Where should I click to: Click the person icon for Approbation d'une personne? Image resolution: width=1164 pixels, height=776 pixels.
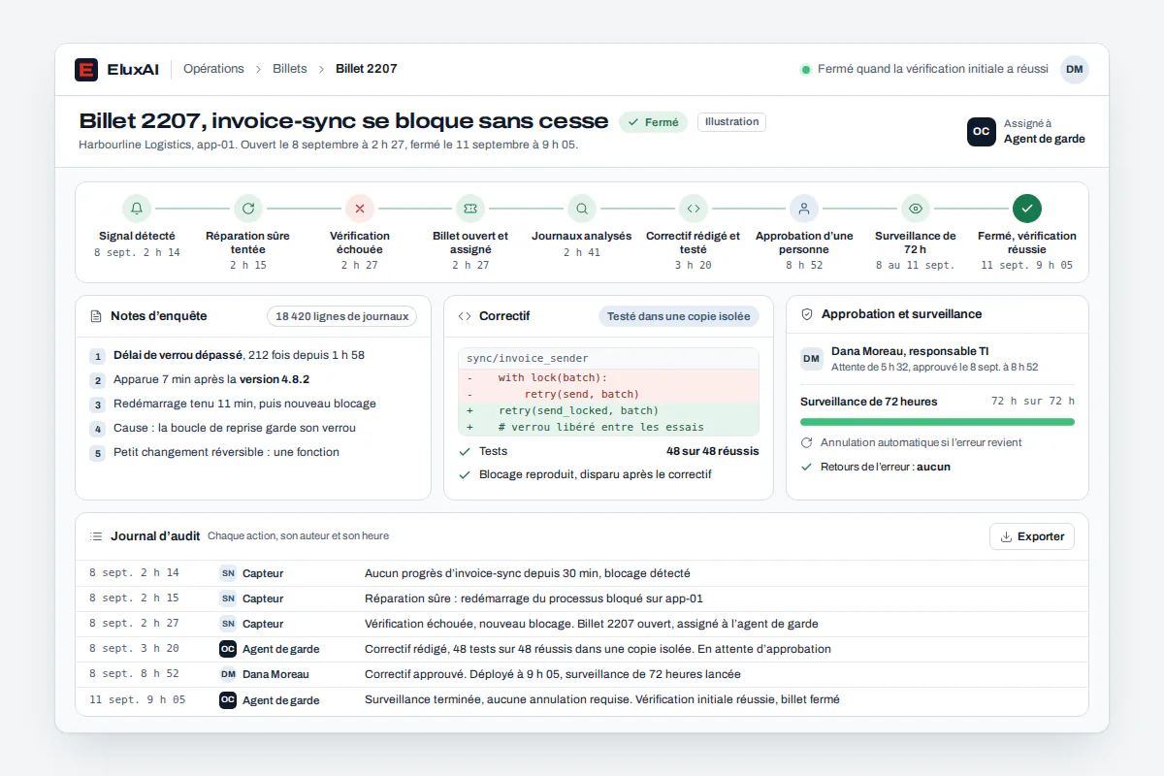pyautogui.click(x=804, y=209)
